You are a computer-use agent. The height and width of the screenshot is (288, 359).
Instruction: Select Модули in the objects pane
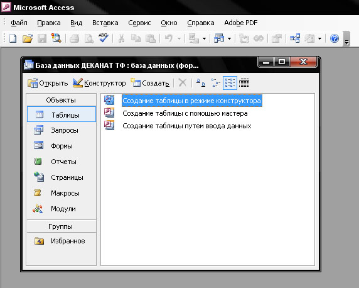click(x=62, y=209)
